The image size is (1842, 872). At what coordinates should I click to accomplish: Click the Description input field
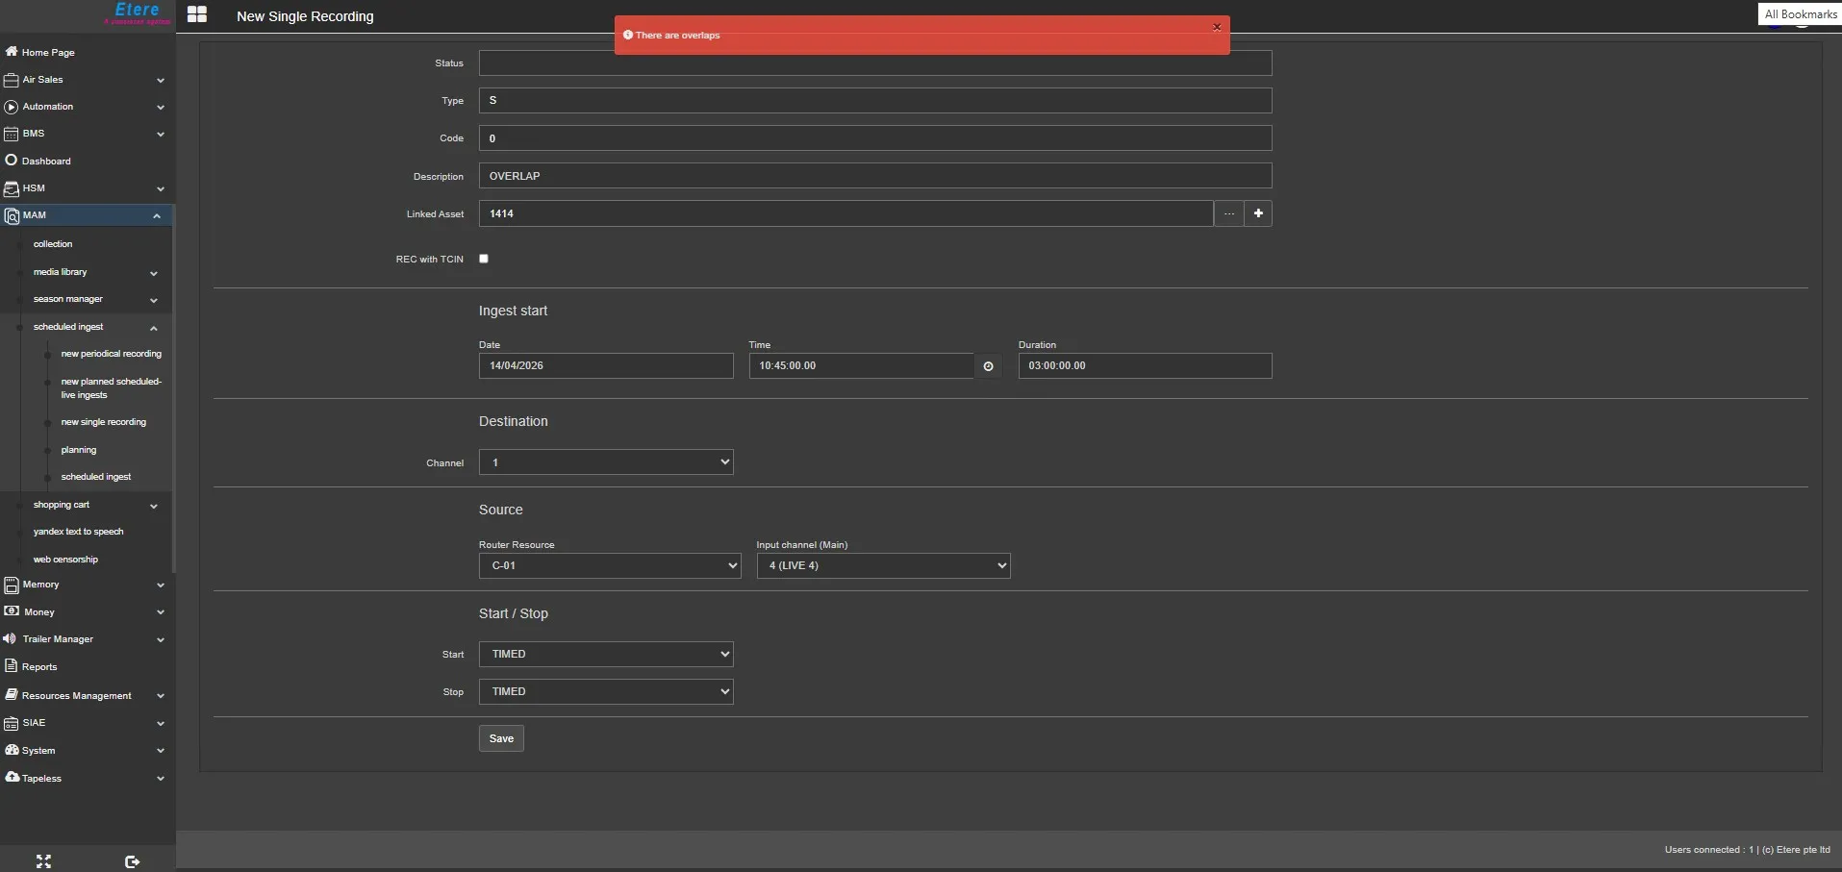874,176
